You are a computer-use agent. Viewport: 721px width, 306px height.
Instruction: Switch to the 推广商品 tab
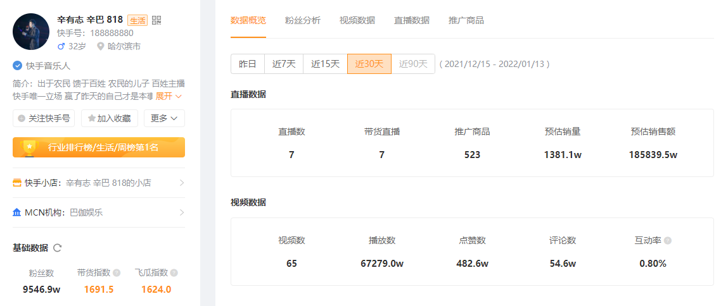coord(466,20)
